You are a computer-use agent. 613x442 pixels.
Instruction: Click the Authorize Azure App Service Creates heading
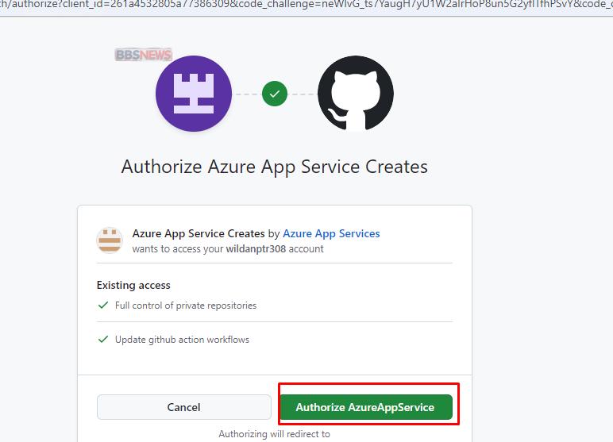[274, 167]
